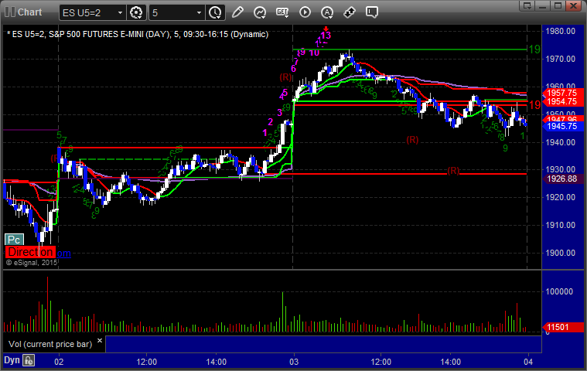Click the 02 date label on time axis

[59, 362]
